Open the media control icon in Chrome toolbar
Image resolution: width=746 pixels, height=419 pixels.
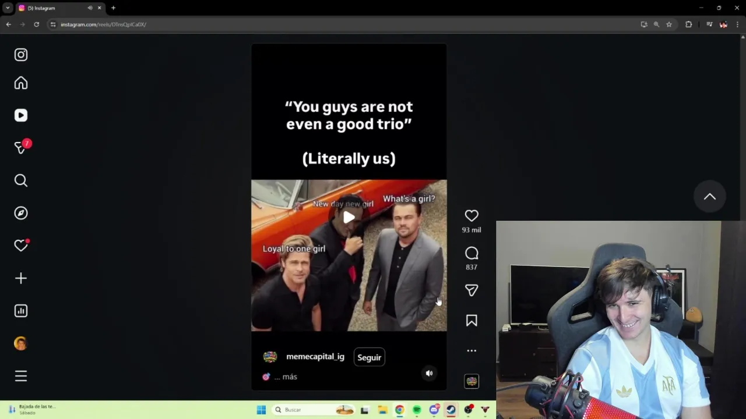point(709,24)
